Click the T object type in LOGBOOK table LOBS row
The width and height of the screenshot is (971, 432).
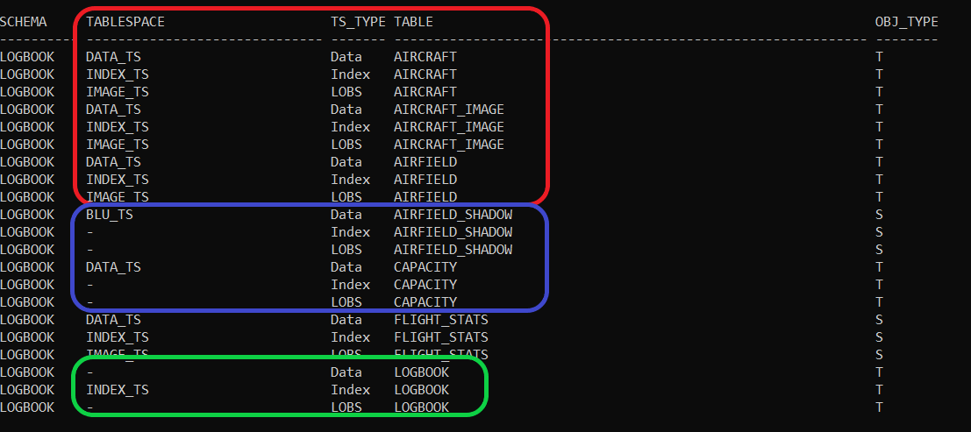pyautogui.click(x=879, y=407)
